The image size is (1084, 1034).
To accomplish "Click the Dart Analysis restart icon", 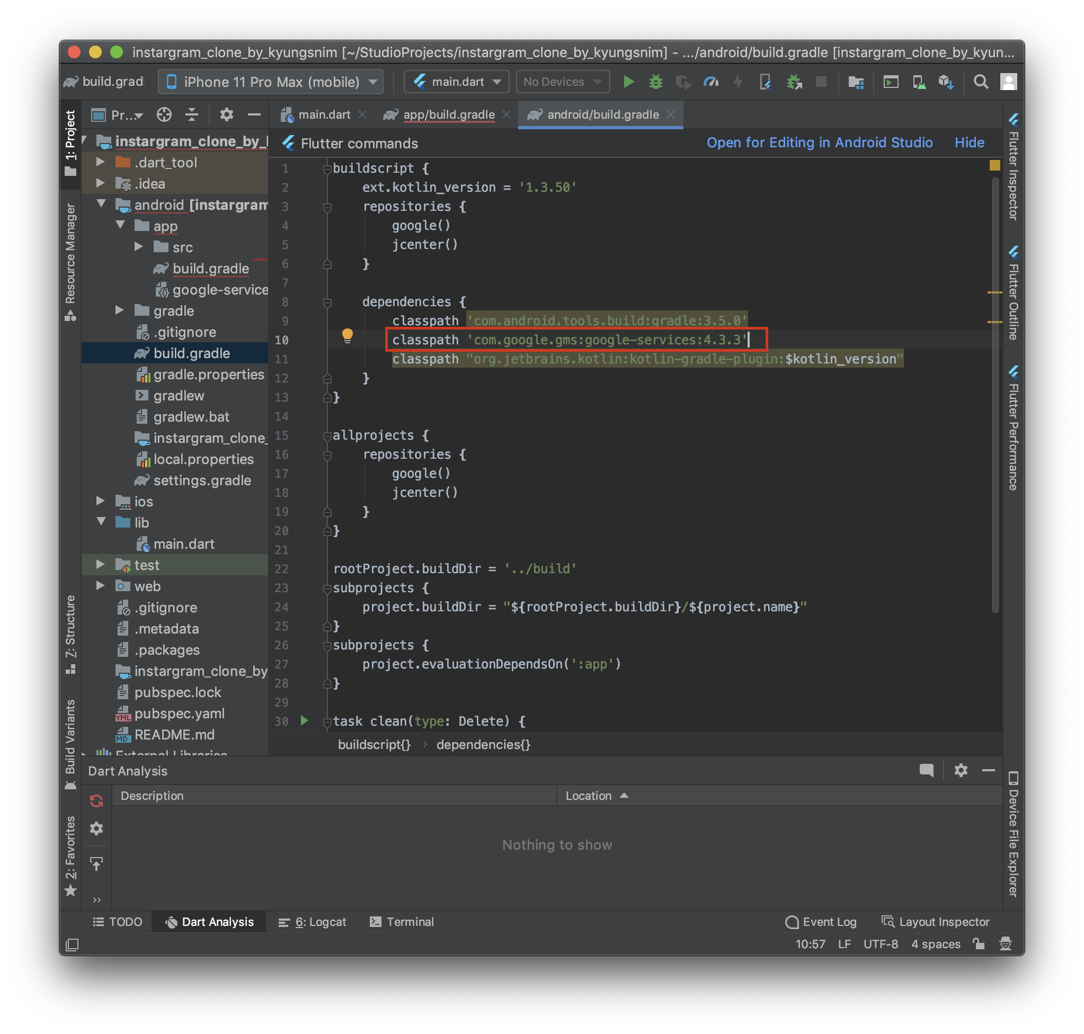I will [96, 800].
